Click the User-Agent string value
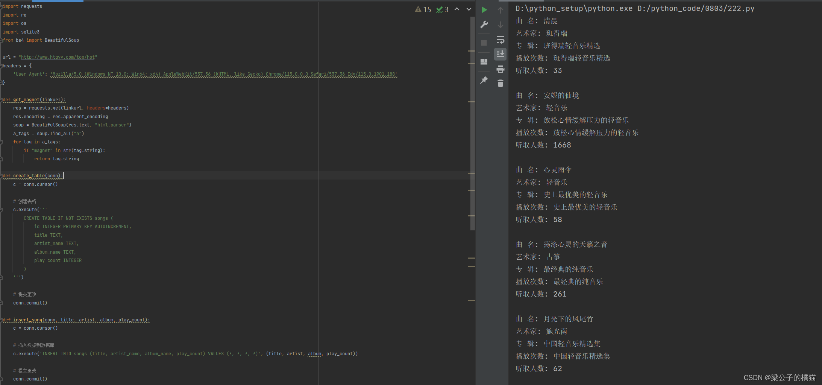The height and width of the screenshot is (385, 822). [x=224, y=74]
